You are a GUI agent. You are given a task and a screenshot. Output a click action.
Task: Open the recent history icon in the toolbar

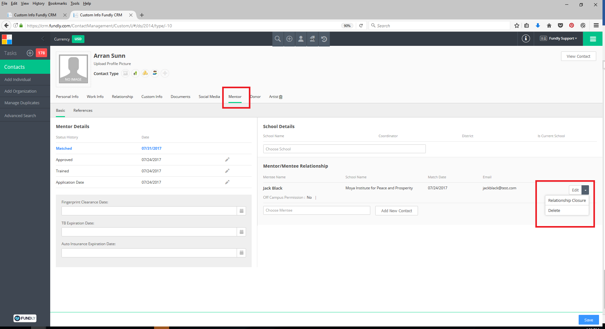[324, 39]
